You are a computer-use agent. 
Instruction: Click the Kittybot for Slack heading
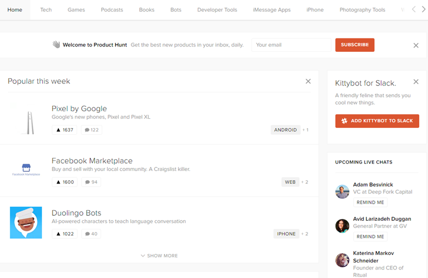coord(365,83)
